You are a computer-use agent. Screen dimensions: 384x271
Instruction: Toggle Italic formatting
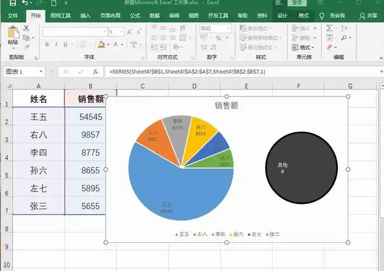(56, 44)
